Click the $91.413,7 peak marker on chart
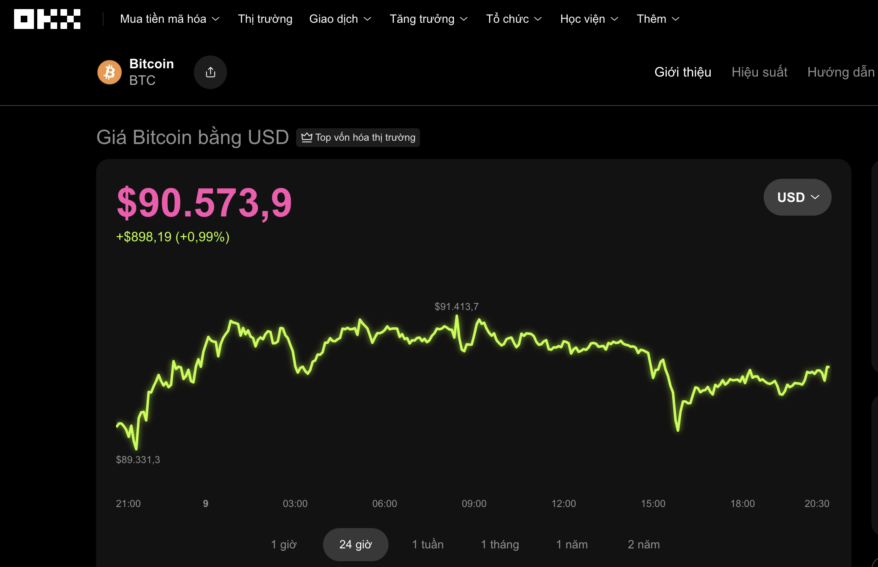The height and width of the screenshot is (567, 878). (456, 307)
